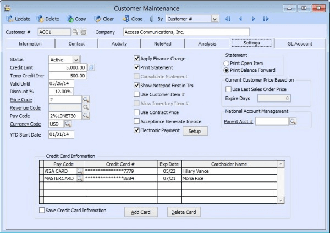Click the Parent Acct # link
Image resolution: width=330 pixels, height=233 pixels.
(x=239, y=121)
